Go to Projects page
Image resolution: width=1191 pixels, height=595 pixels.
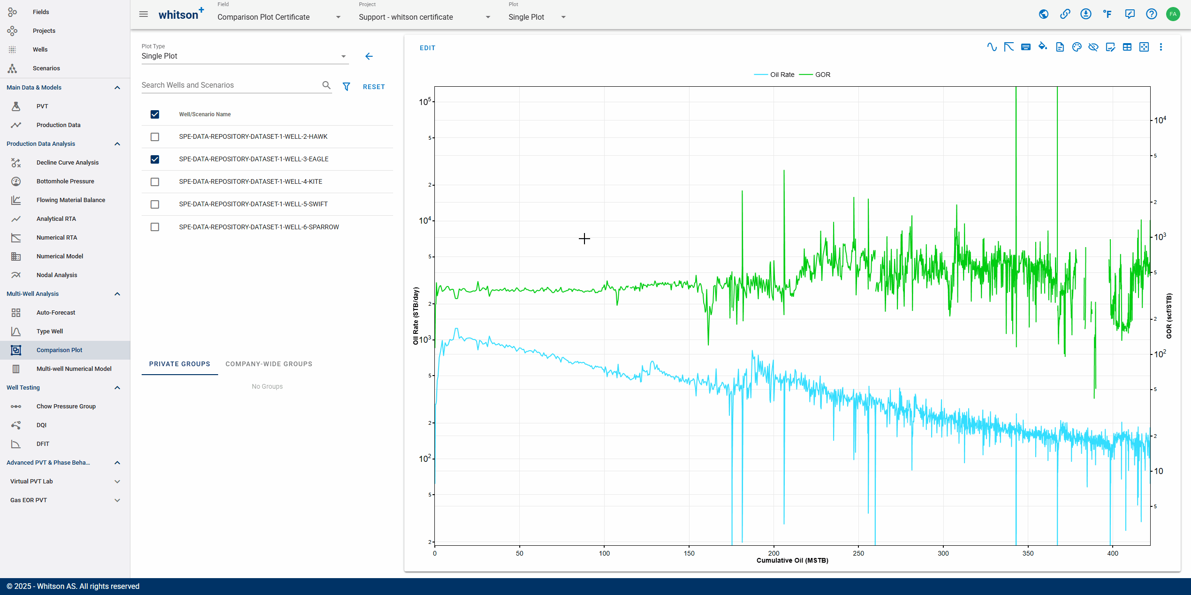(44, 30)
